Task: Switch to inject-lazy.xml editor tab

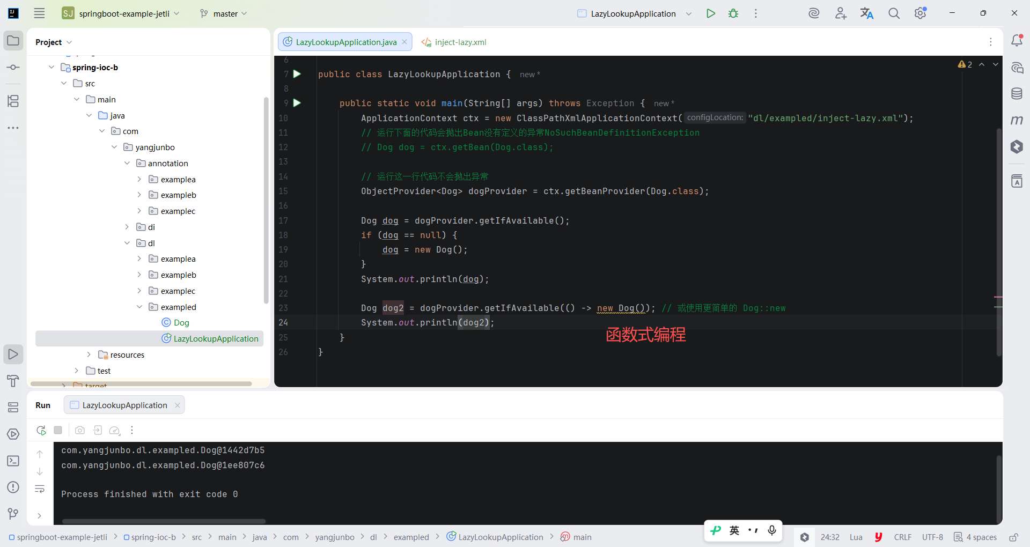Action: point(454,42)
